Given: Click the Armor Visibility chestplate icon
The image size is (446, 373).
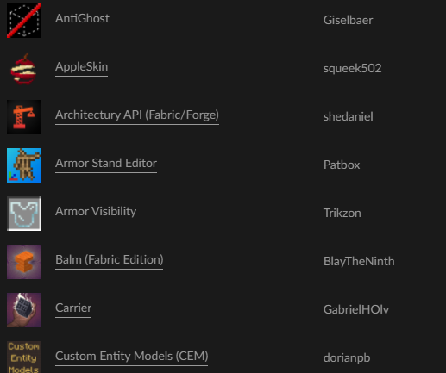Looking at the screenshot, I should (x=24, y=214).
